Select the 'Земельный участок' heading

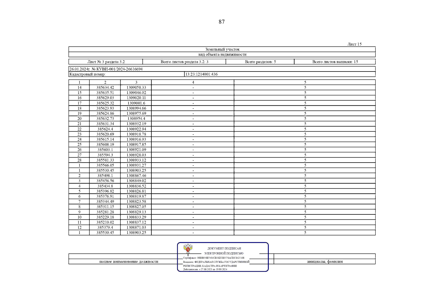click(222, 49)
